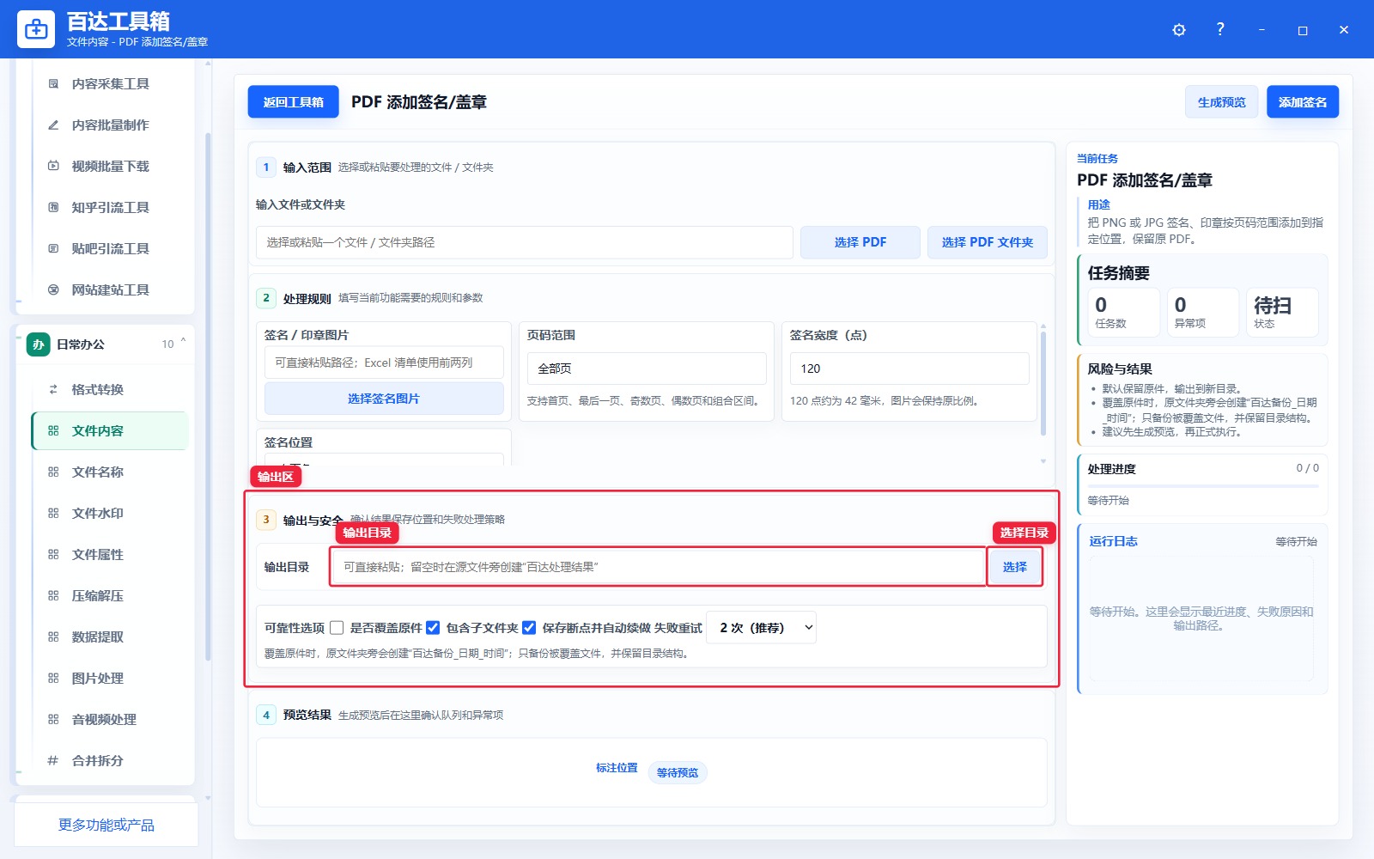Open settings via the gear icon
The image size is (1374, 859).
tap(1179, 30)
